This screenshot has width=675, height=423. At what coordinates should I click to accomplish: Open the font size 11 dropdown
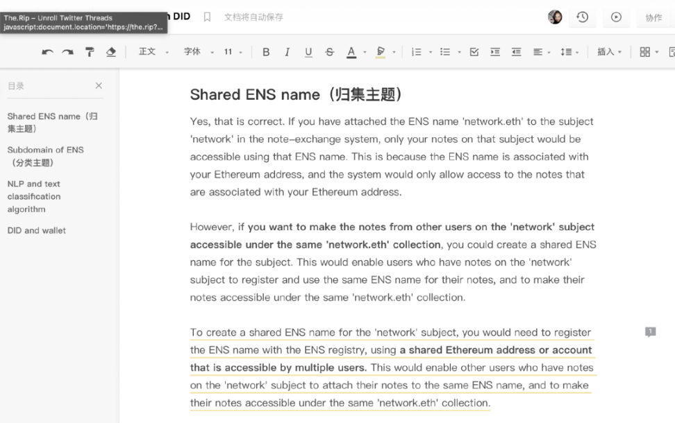pos(233,52)
